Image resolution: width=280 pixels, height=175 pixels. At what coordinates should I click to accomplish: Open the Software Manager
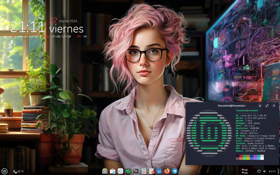pos(113,171)
